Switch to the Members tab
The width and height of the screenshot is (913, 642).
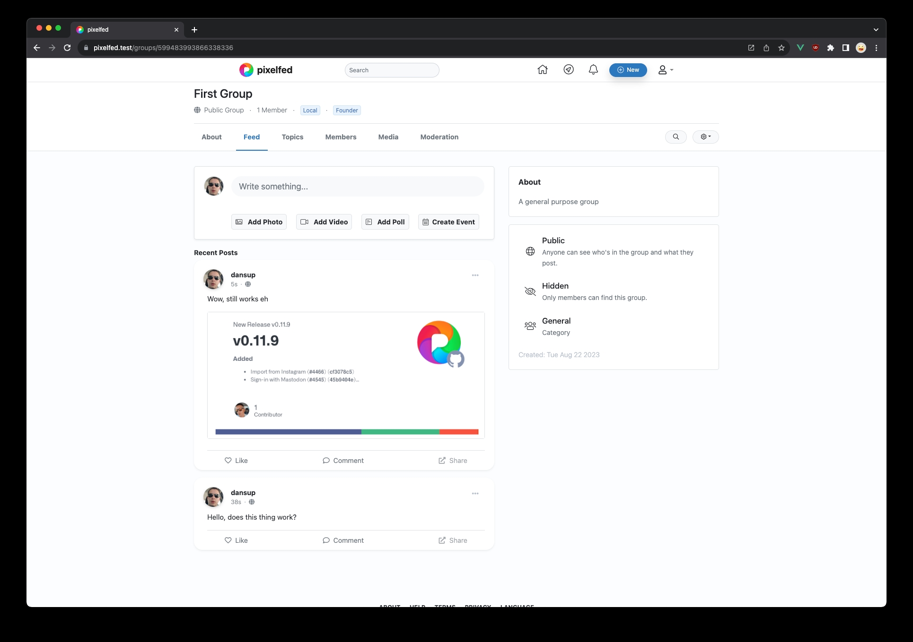[x=341, y=137]
